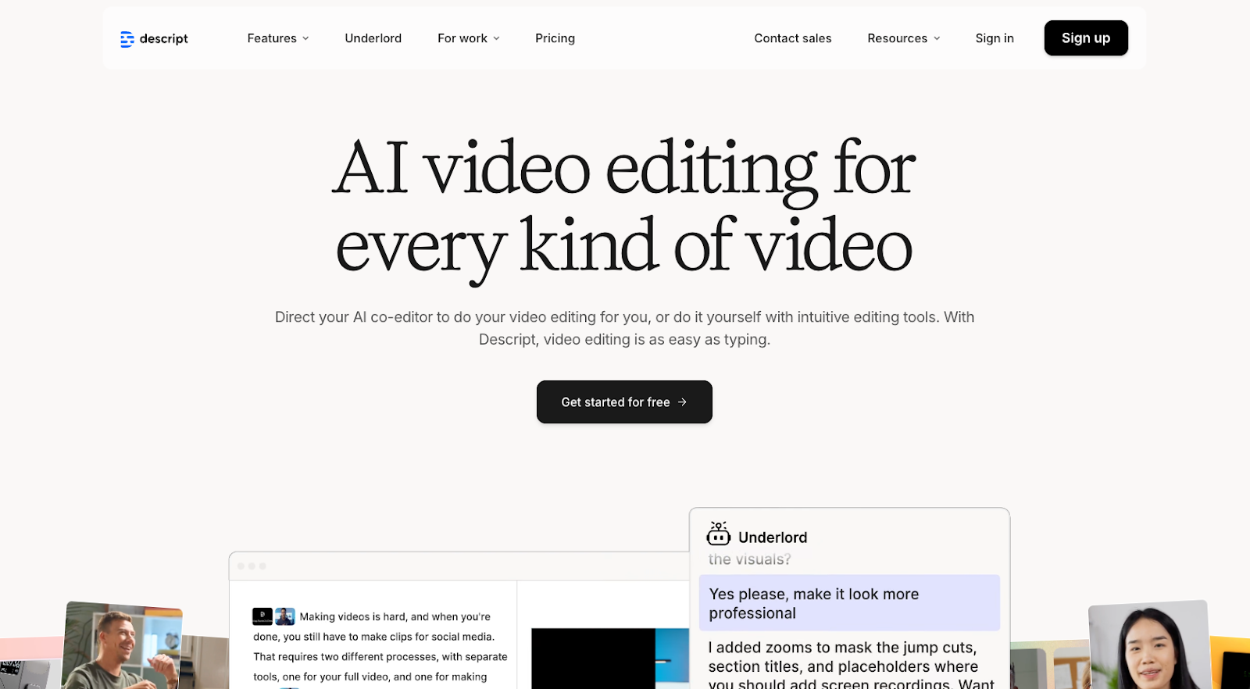1250x689 pixels.
Task: Click the Underlord panel title text
Action: [x=773, y=537]
